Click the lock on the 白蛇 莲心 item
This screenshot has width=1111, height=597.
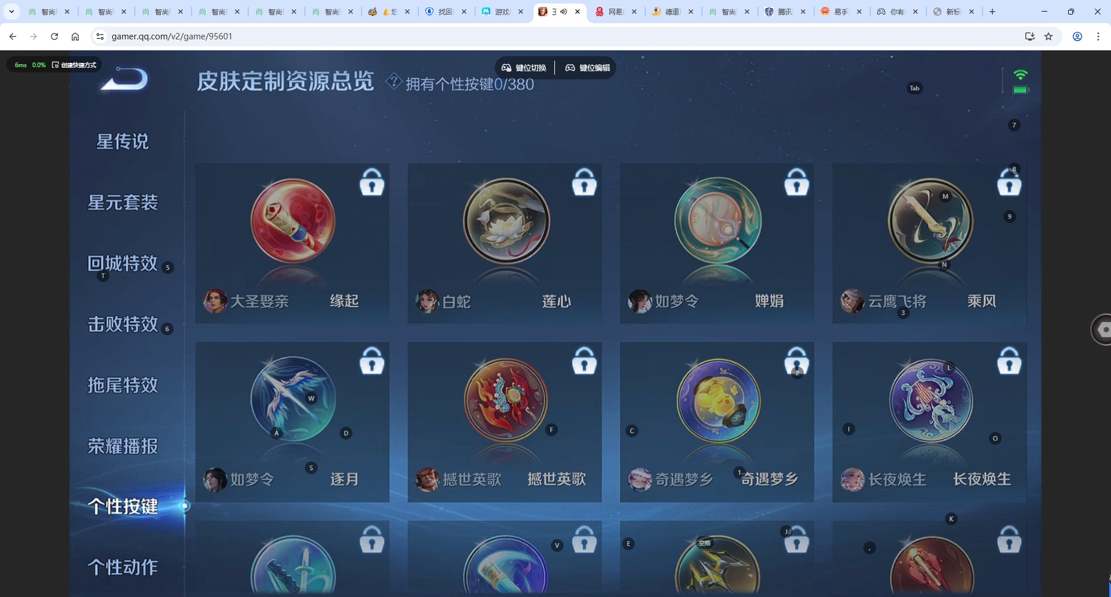point(584,182)
